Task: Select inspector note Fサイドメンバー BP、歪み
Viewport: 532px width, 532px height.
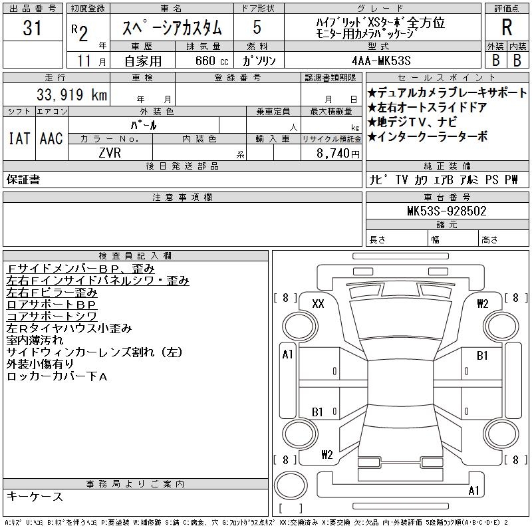Action: [x=80, y=269]
